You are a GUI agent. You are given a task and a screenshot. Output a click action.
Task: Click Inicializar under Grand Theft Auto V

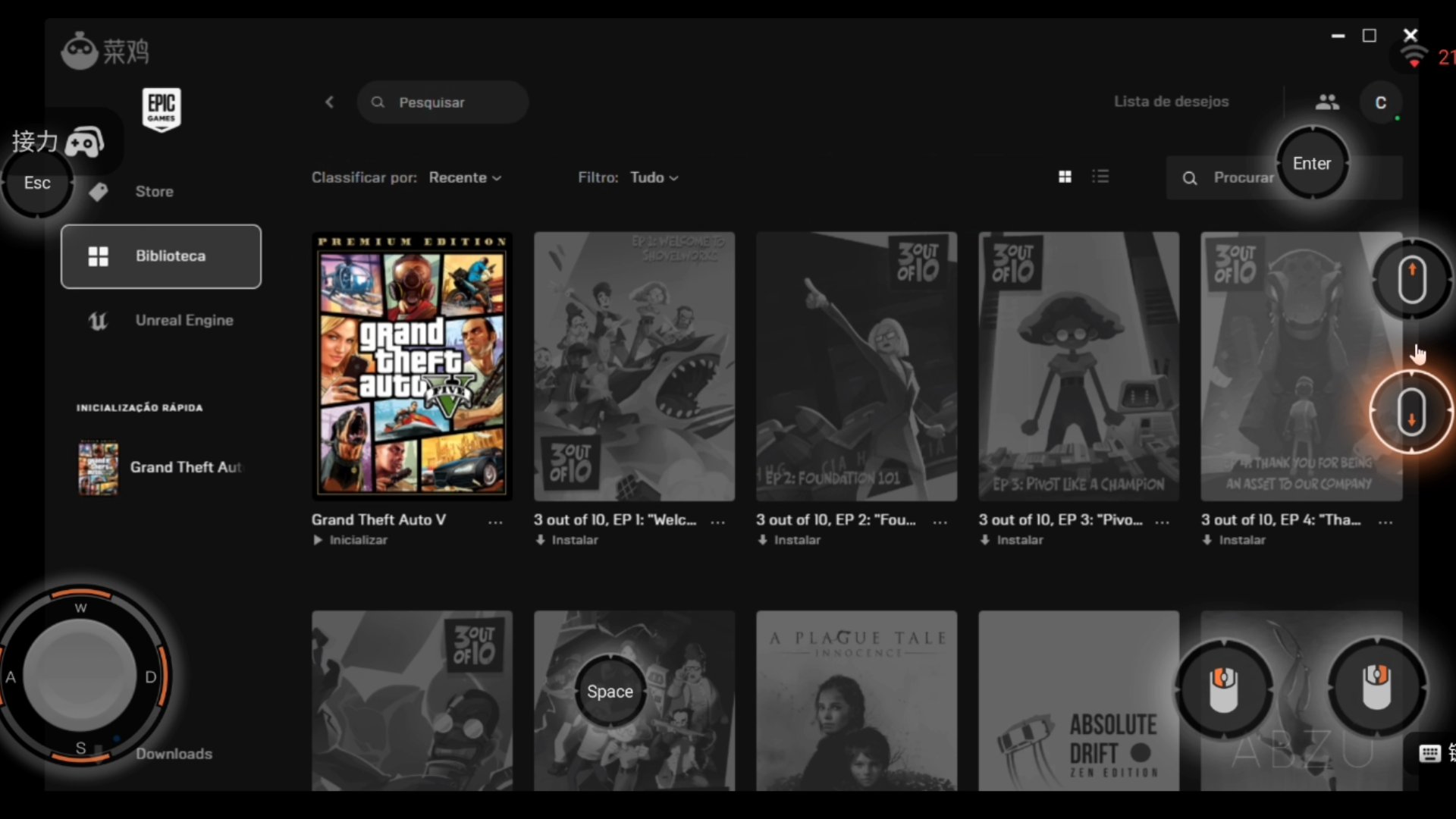pos(357,540)
